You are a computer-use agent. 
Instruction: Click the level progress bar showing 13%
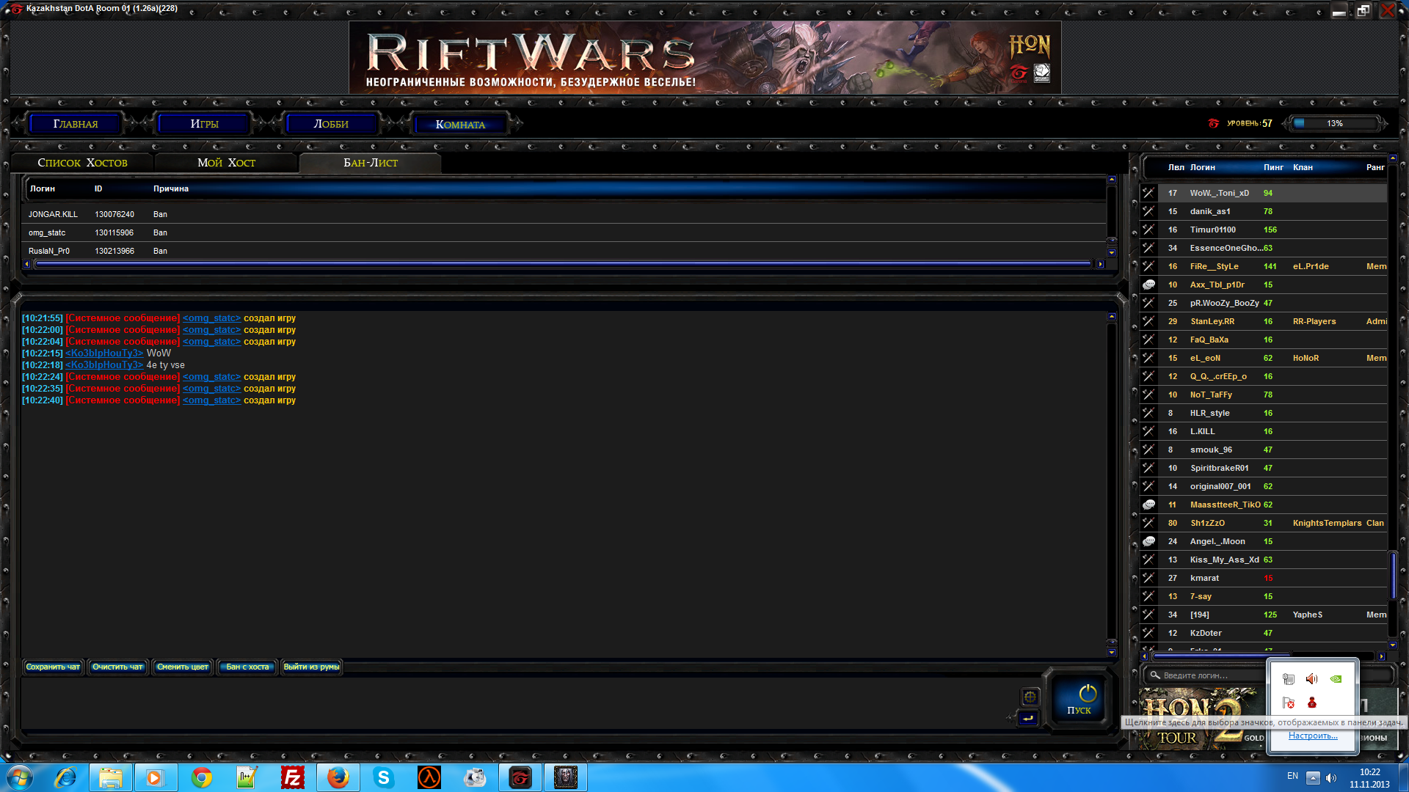click(x=1334, y=123)
